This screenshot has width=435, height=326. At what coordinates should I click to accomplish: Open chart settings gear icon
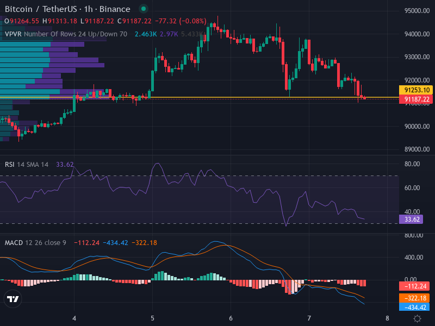(x=417, y=318)
